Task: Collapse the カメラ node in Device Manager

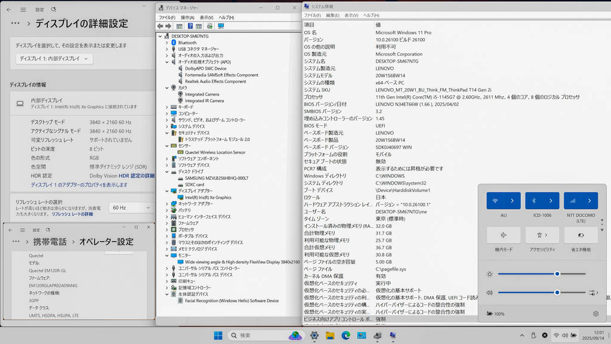Action: coord(167,88)
